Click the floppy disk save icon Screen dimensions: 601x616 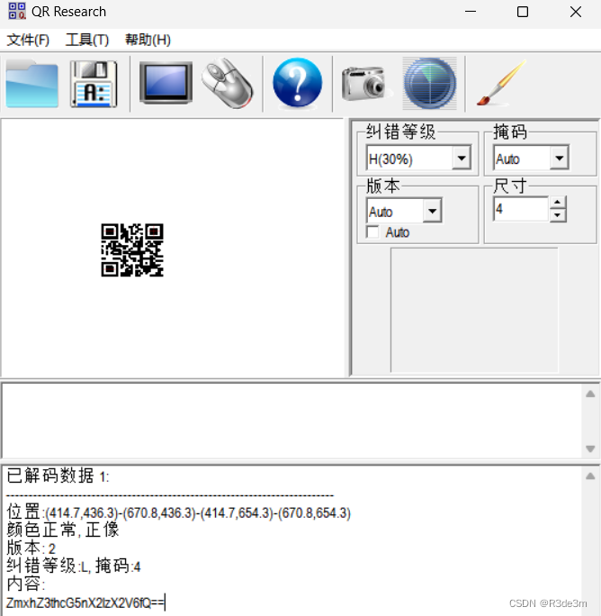94,84
